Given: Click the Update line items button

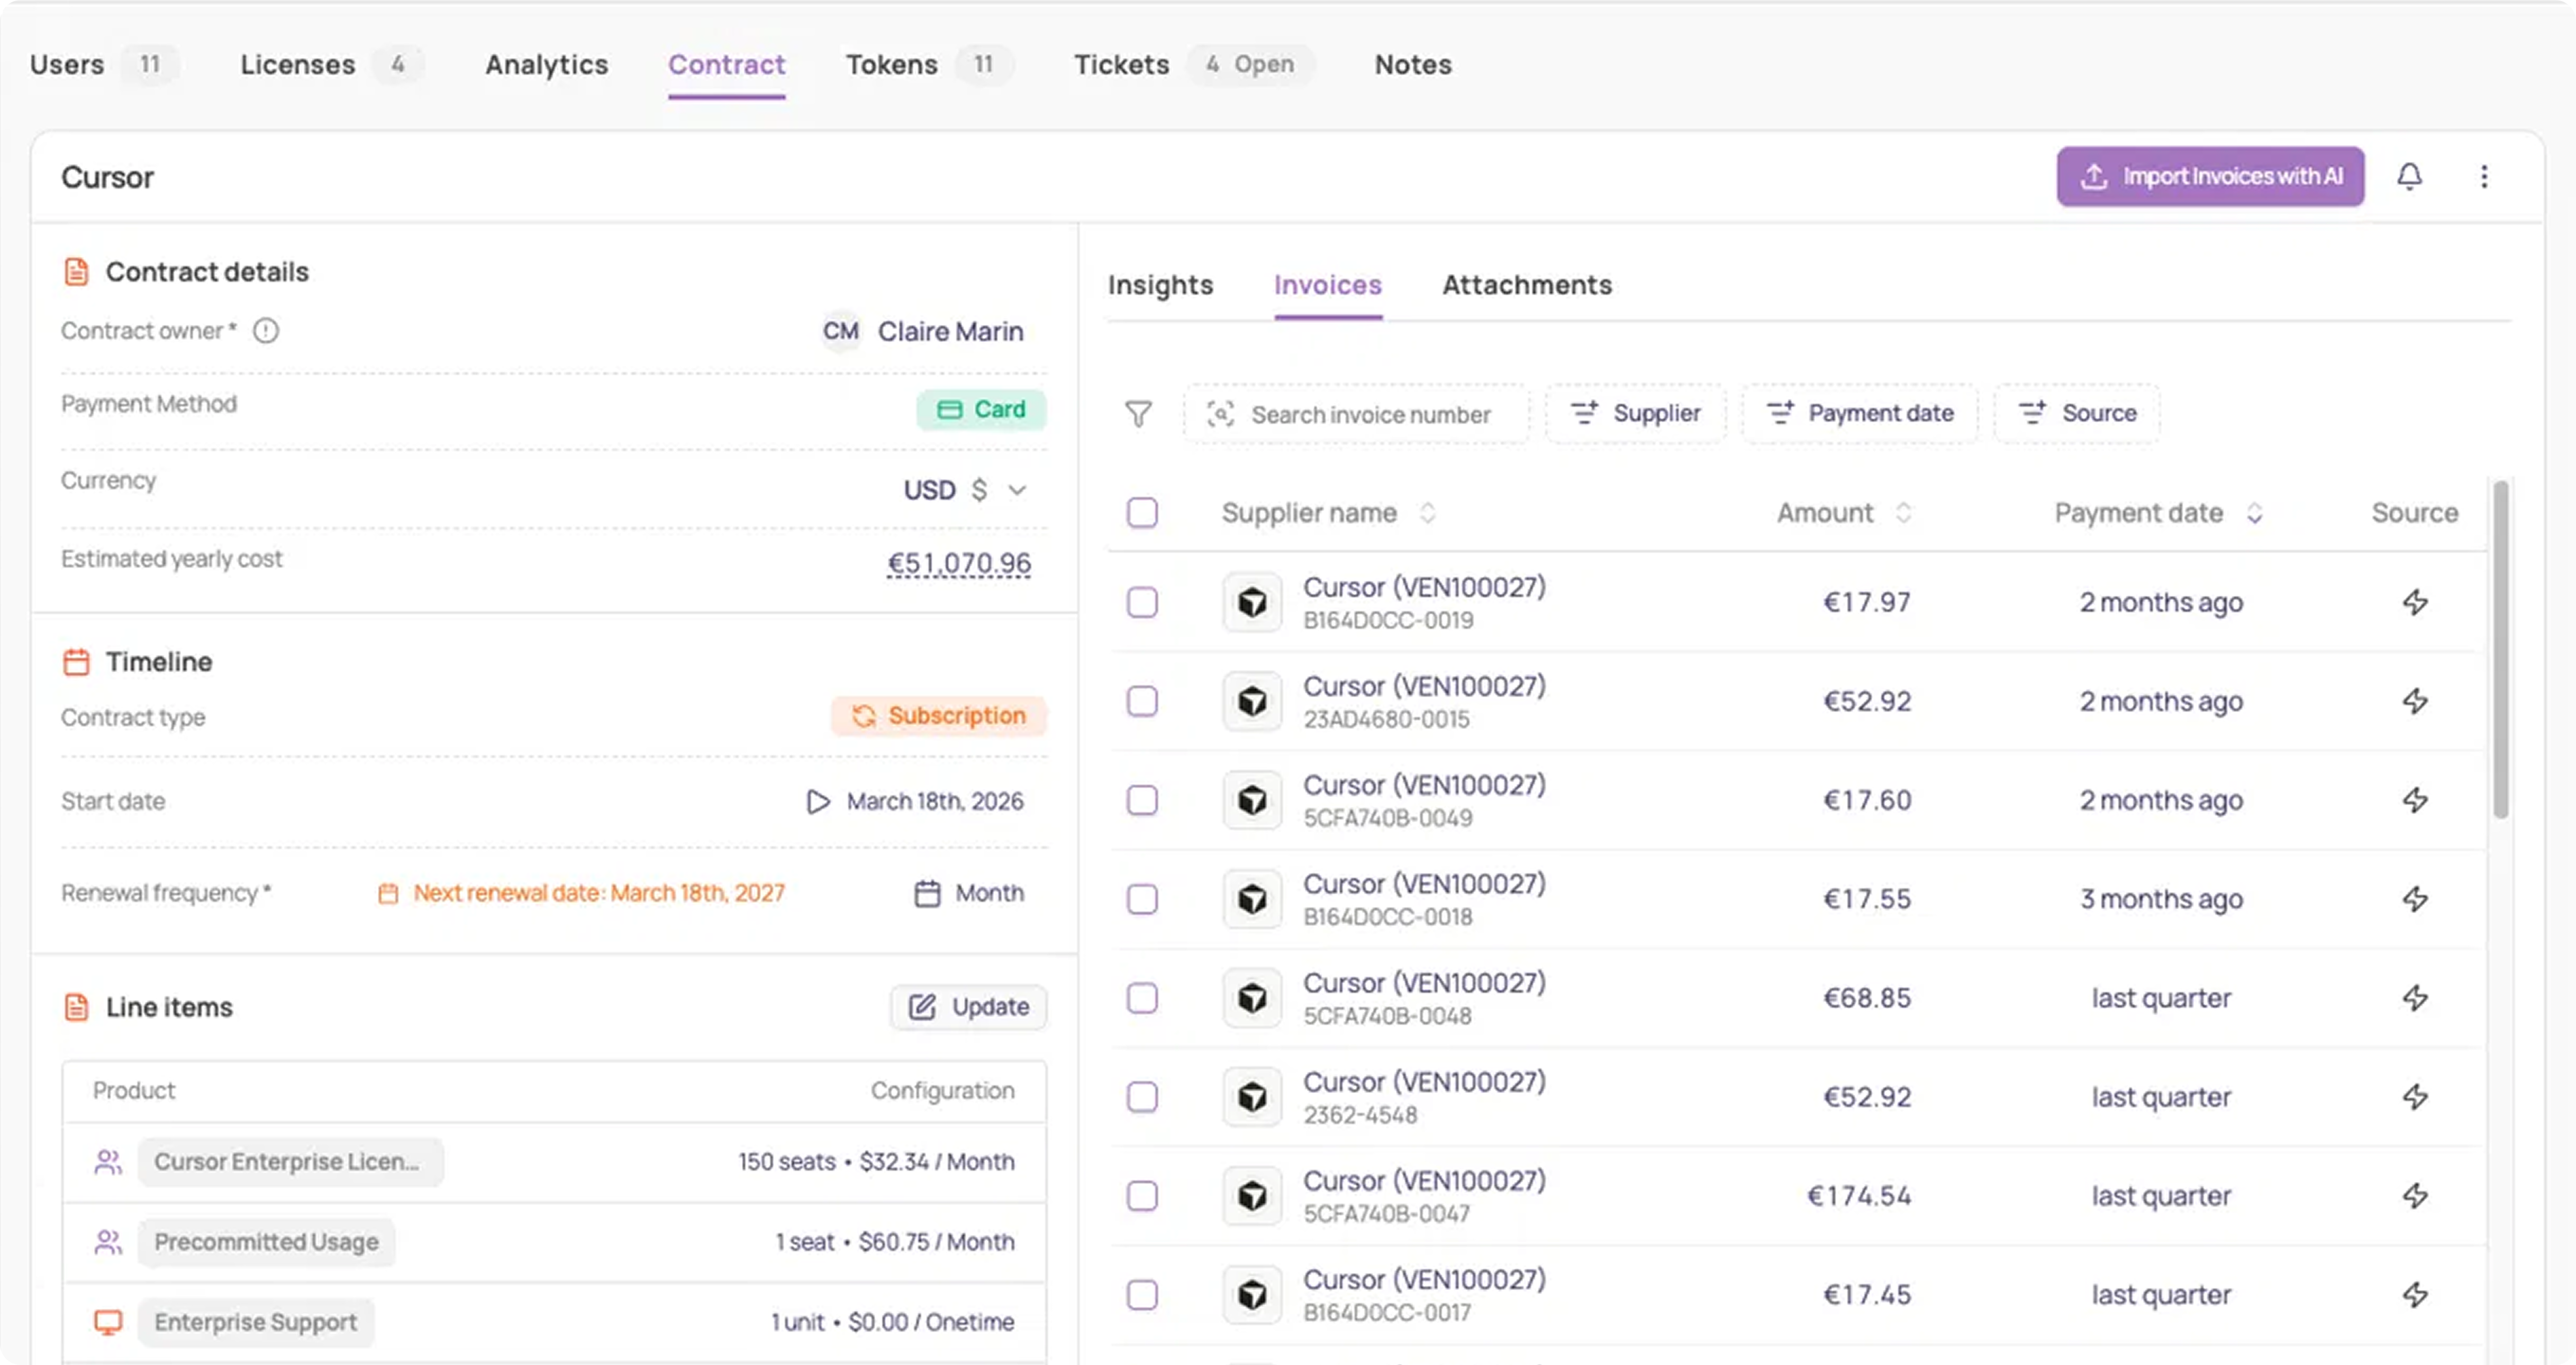Looking at the screenshot, I should pyautogui.click(x=968, y=1007).
